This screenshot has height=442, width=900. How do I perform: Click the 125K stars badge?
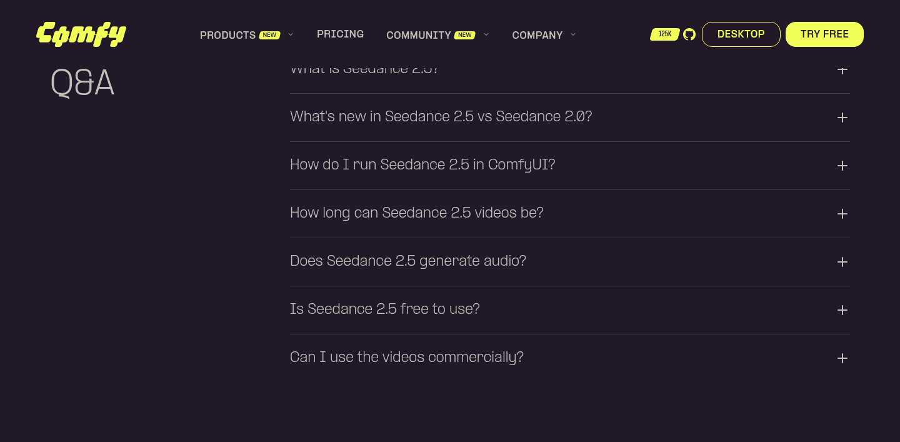coord(665,34)
